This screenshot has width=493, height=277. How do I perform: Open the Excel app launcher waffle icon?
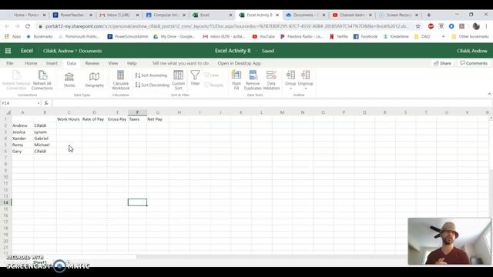[8, 51]
